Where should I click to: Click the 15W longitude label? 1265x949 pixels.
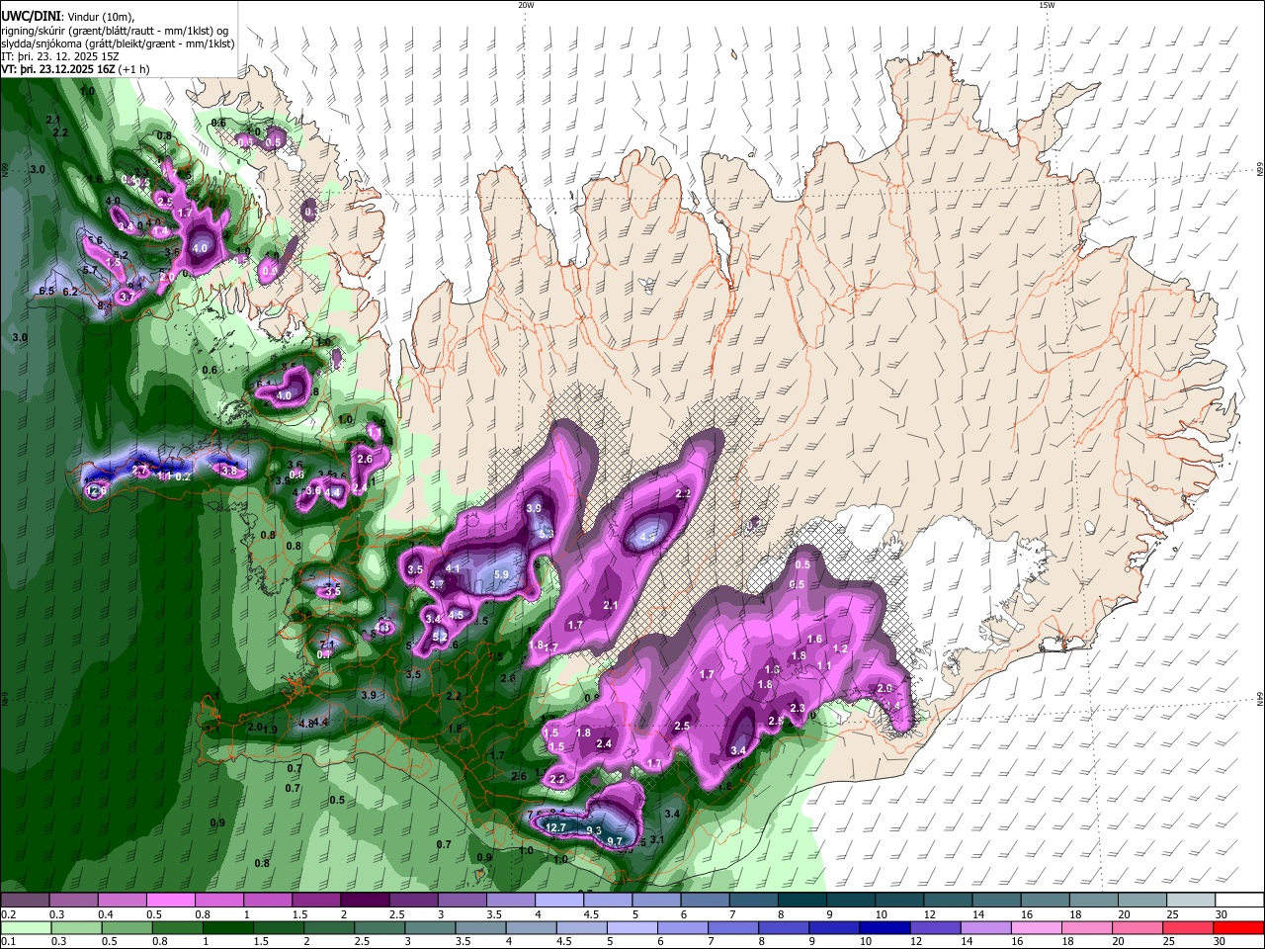point(1047,5)
